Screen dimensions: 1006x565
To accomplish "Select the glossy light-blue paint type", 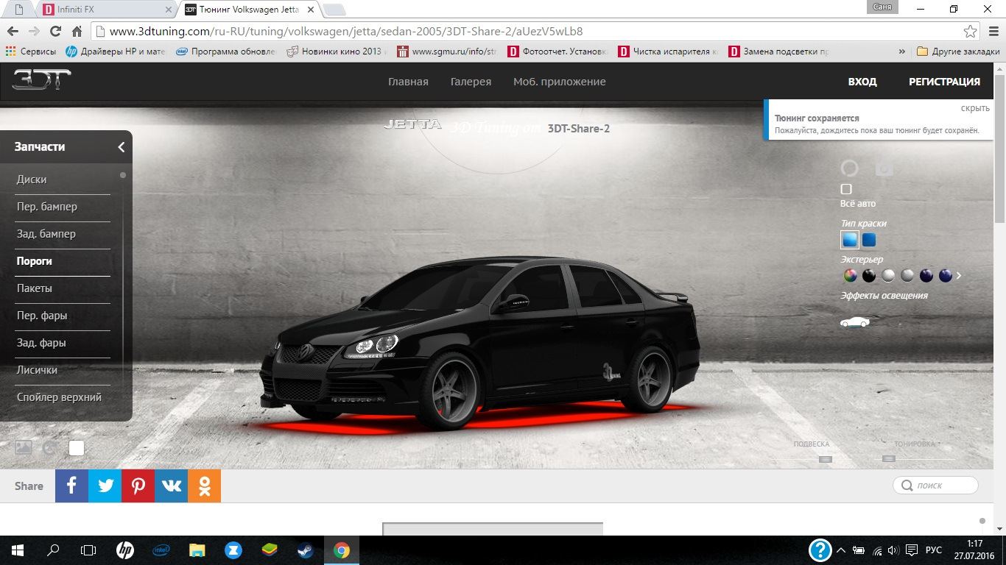I will [850, 240].
